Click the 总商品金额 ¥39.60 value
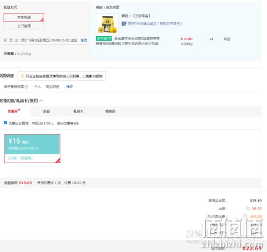 [x=256, y=201]
